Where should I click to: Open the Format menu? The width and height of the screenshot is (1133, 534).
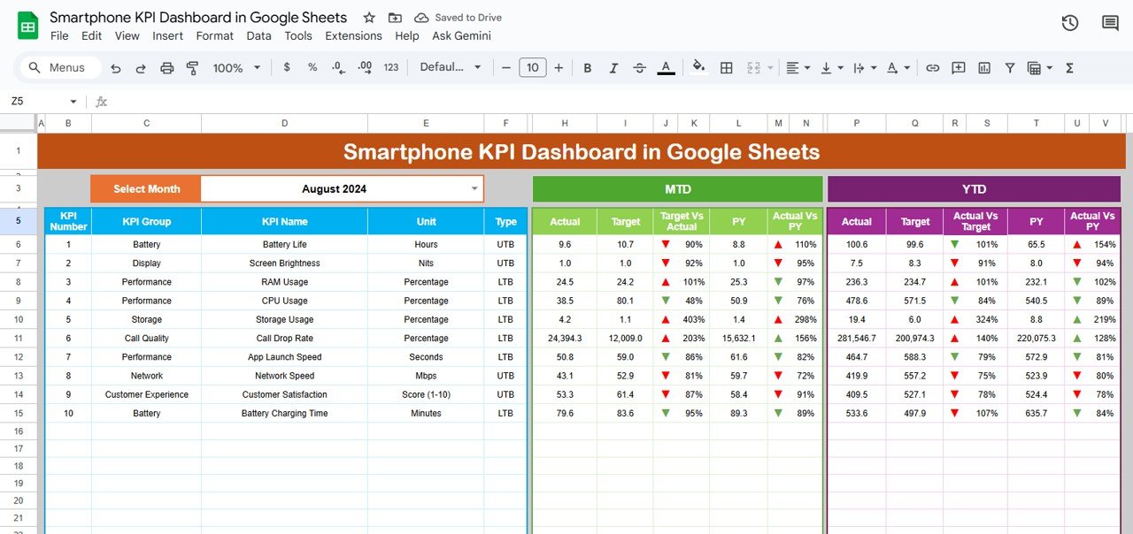[215, 36]
